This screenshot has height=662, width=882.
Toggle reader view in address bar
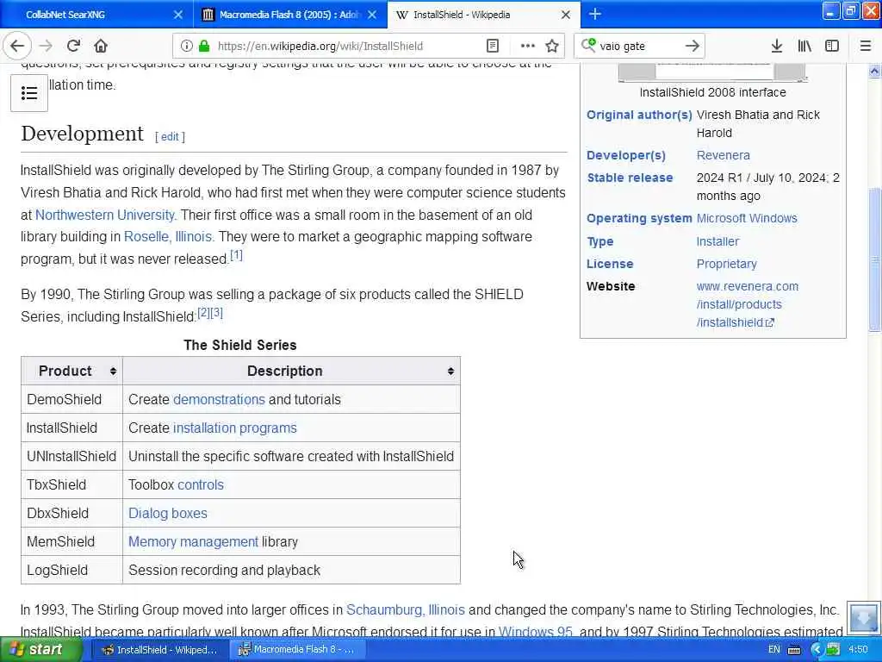pos(493,47)
